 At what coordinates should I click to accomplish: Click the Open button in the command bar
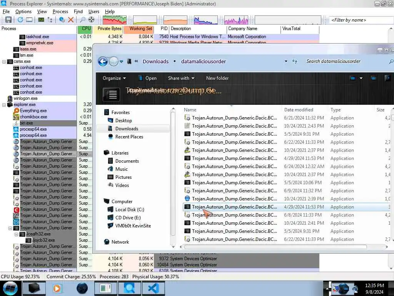point(147,78)
